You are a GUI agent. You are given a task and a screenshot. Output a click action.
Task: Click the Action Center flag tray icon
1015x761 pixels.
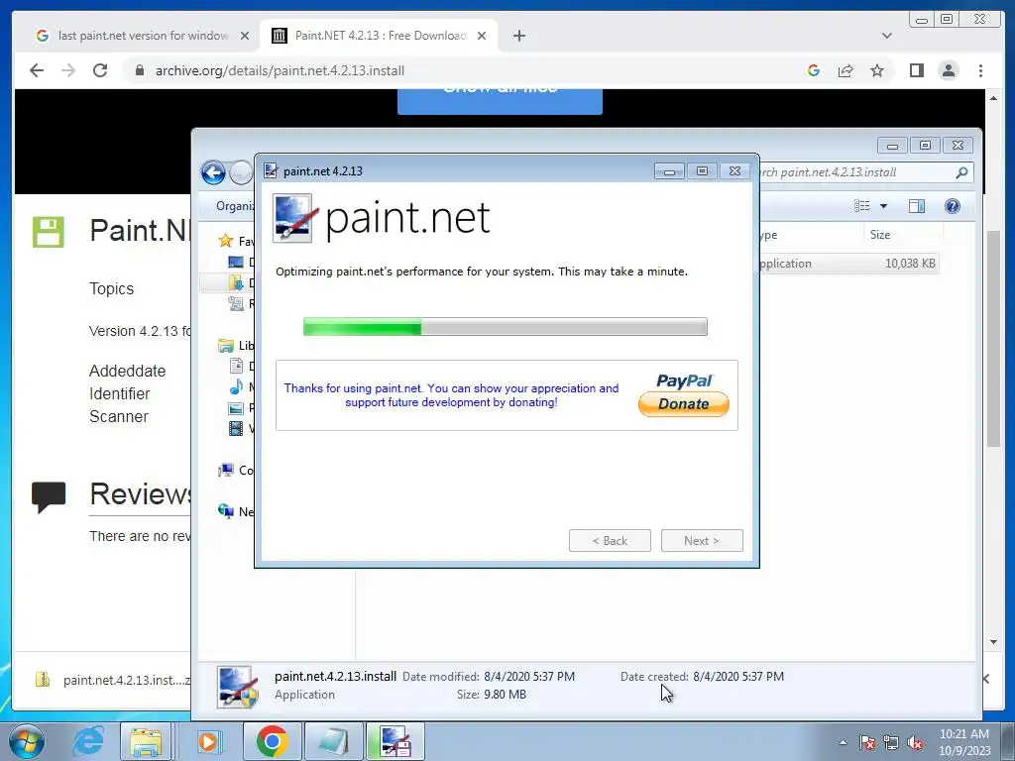pyautogui.click(x=866, y=742)
